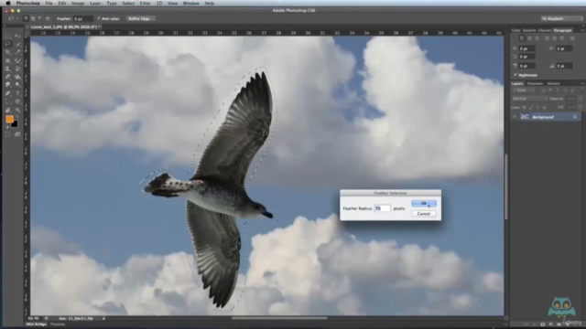Viewport: 586px width, 329px height.
Task: Open the Kind layer filter dropdown
Action: (x=524, y=90)
